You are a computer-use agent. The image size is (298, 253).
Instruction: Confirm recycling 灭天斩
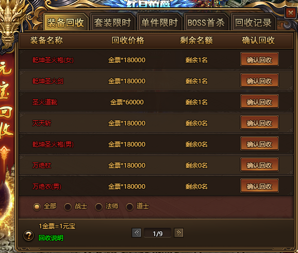tap(259, 122)
